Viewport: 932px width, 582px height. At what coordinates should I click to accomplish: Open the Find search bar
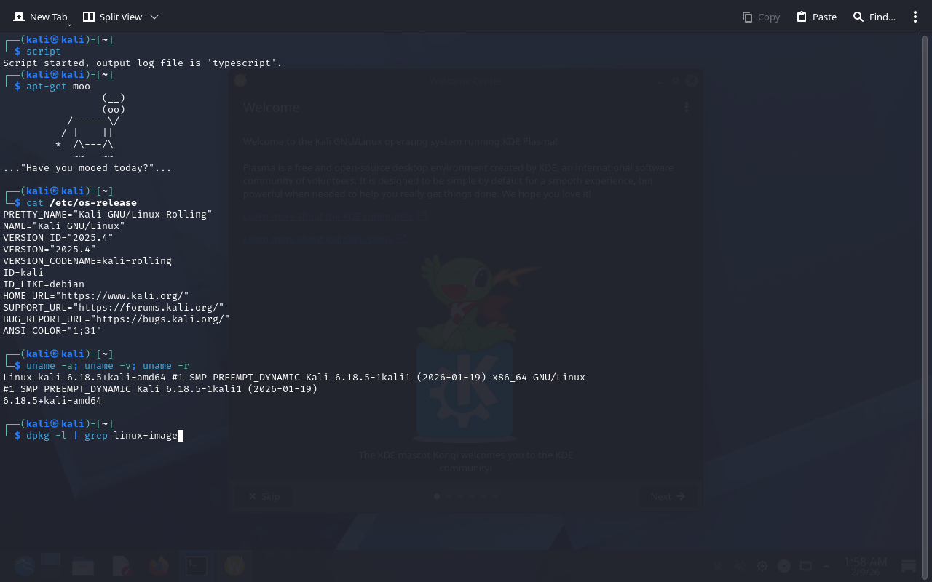pos(874,17)
